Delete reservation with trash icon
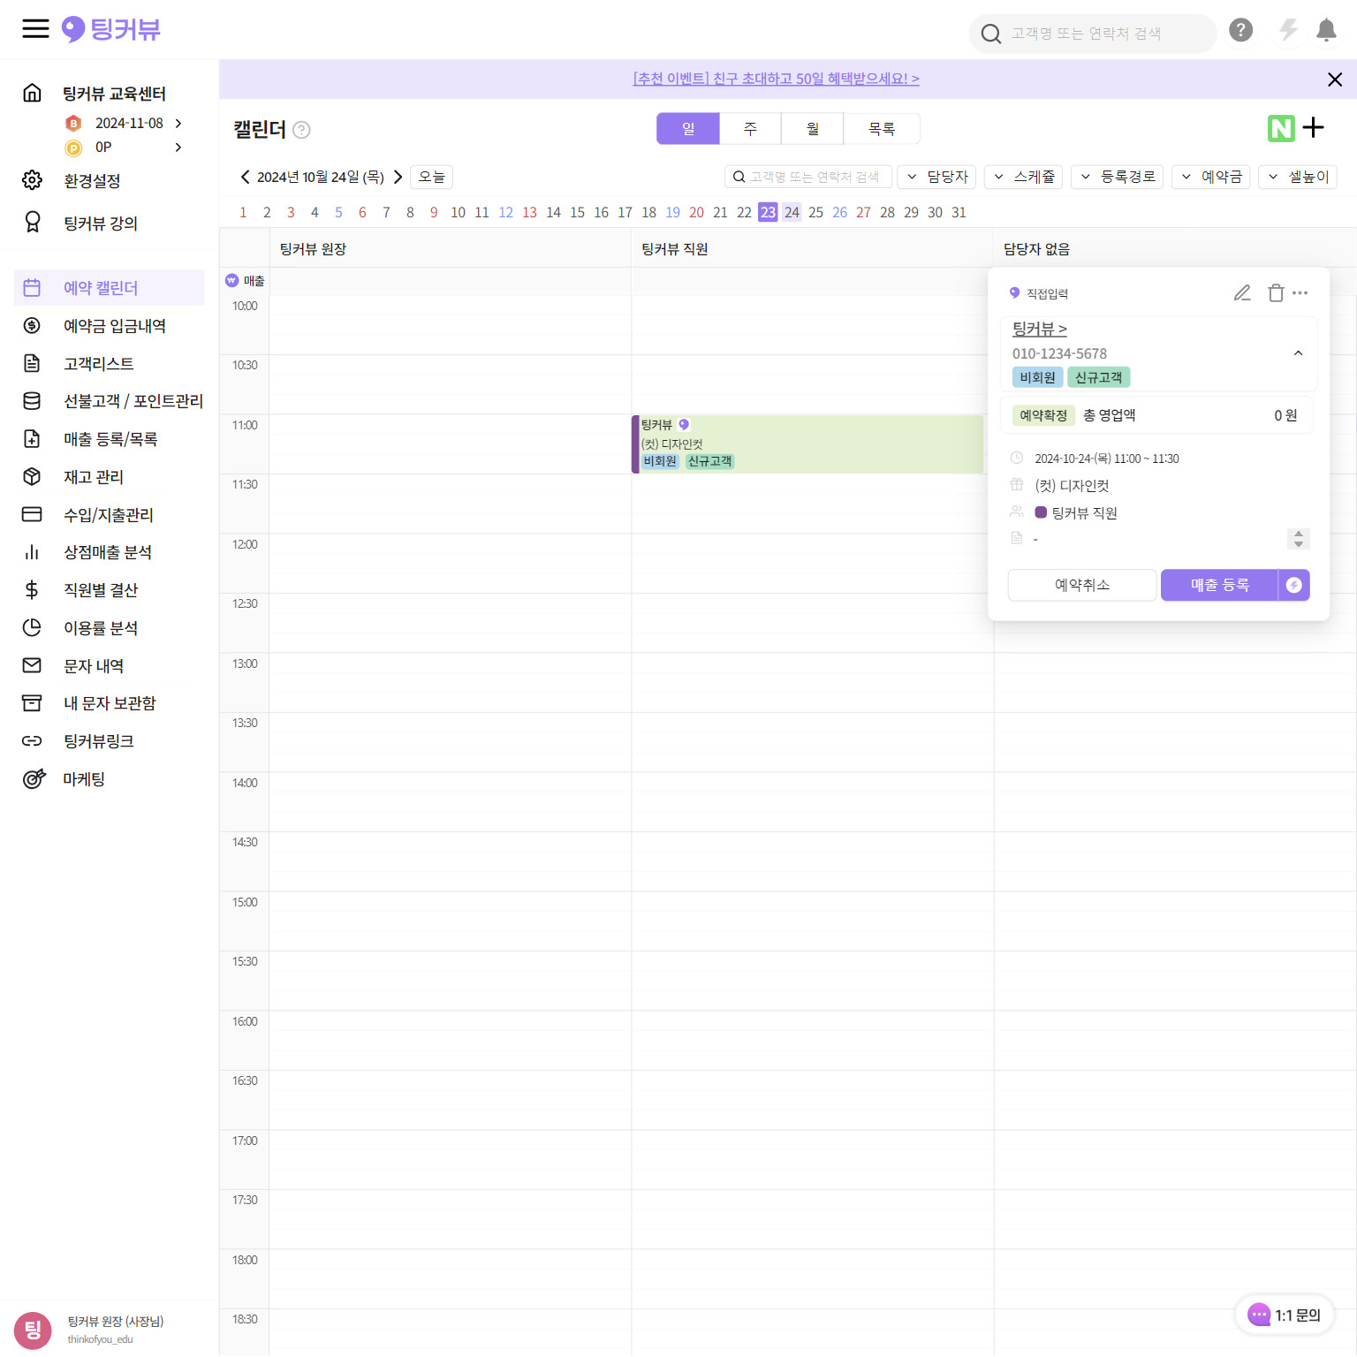This screenshot has width=1357, height=1357. click(x=1276, y=292)
